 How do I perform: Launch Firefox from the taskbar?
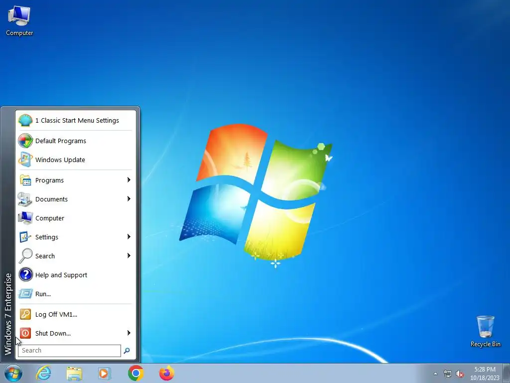coord(166,373)
